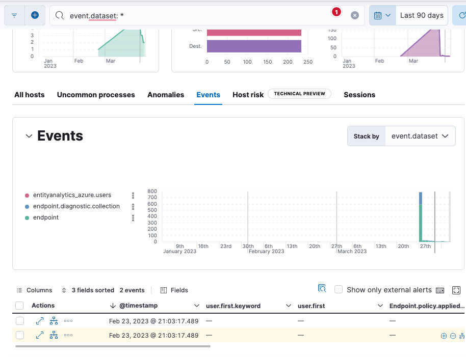Open the event.dataset Stack by dropdown

420,136
